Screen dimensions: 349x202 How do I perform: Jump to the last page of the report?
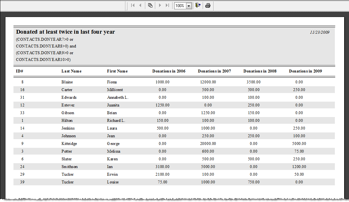(167, 5)
